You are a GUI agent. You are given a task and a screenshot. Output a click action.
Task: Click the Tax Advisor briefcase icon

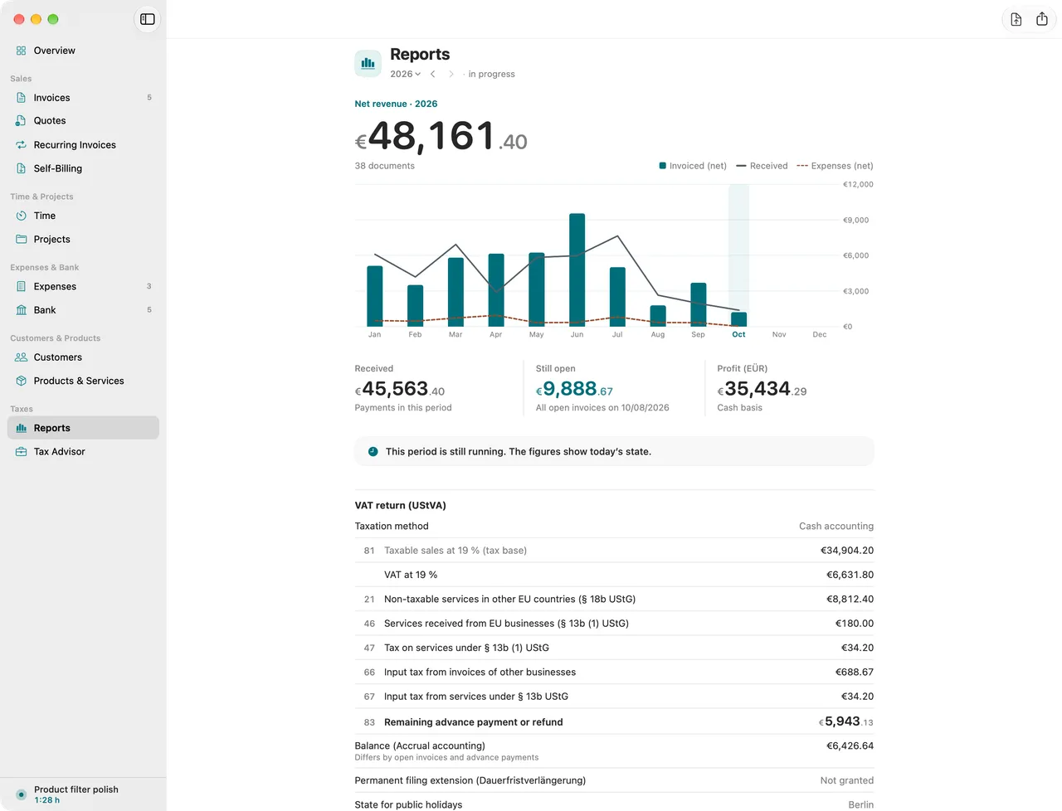click(22, 452)
